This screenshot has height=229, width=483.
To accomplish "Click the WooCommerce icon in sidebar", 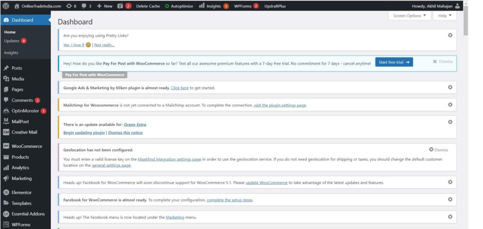I will 6,146.
